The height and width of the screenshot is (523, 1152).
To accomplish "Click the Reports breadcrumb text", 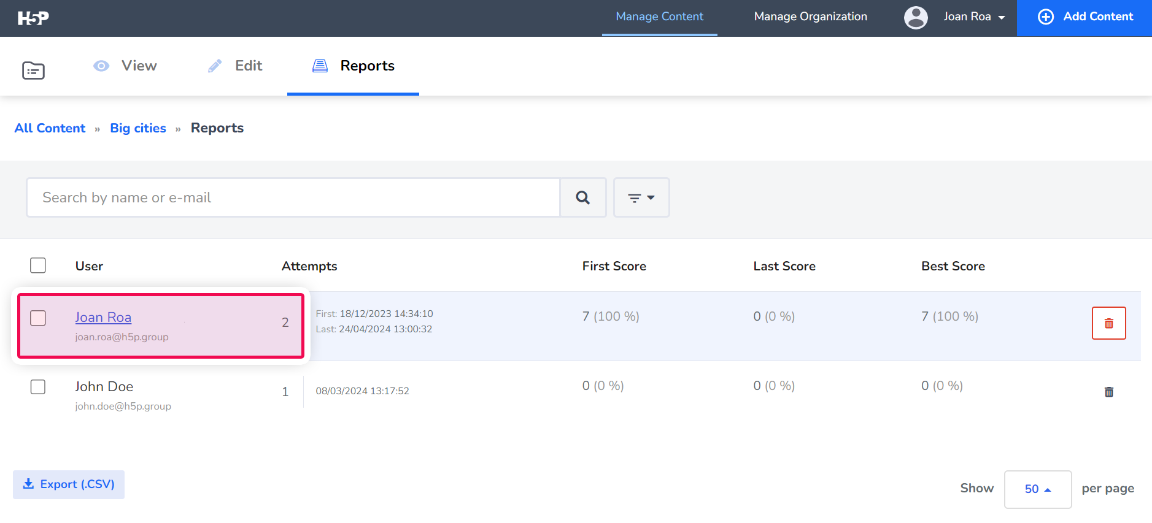I will [217, 128].
